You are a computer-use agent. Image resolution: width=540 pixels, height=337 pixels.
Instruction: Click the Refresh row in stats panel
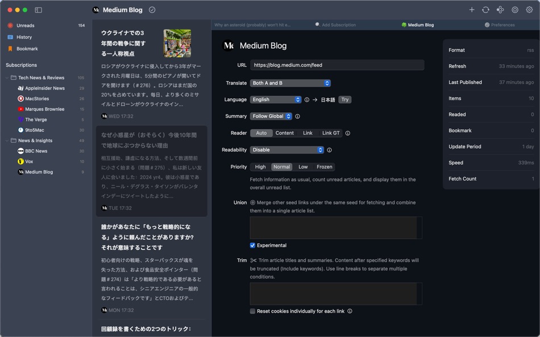coord(491,66)
